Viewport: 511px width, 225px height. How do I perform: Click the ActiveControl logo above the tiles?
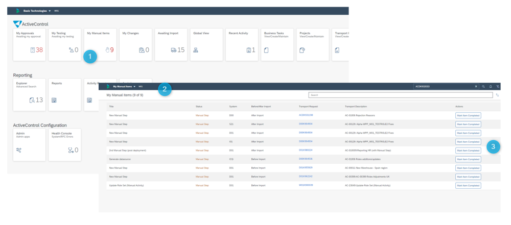(x=17, y=24)
